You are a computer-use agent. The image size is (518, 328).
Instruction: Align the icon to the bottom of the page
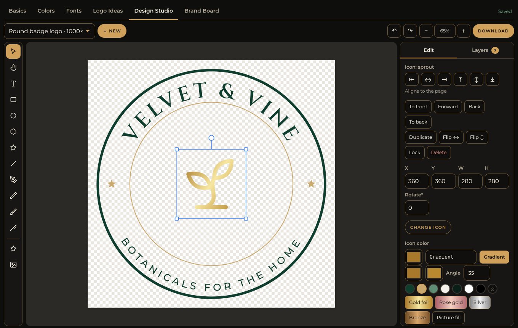(492, 79)
